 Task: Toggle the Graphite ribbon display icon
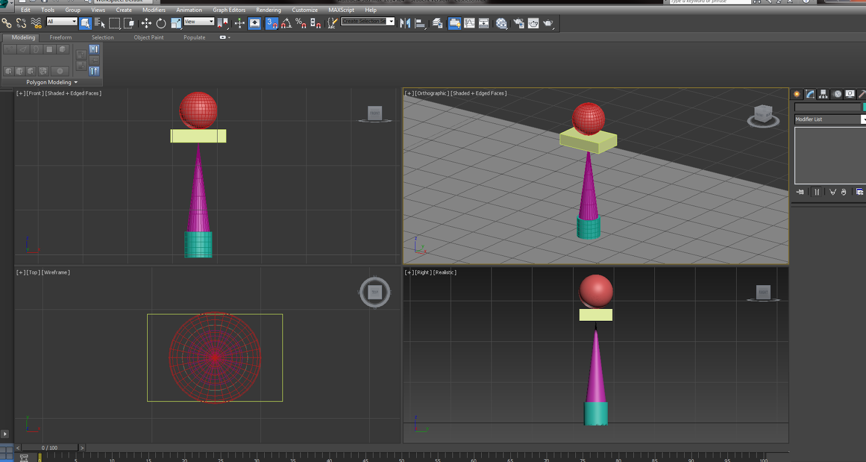[x=455, y=23]
